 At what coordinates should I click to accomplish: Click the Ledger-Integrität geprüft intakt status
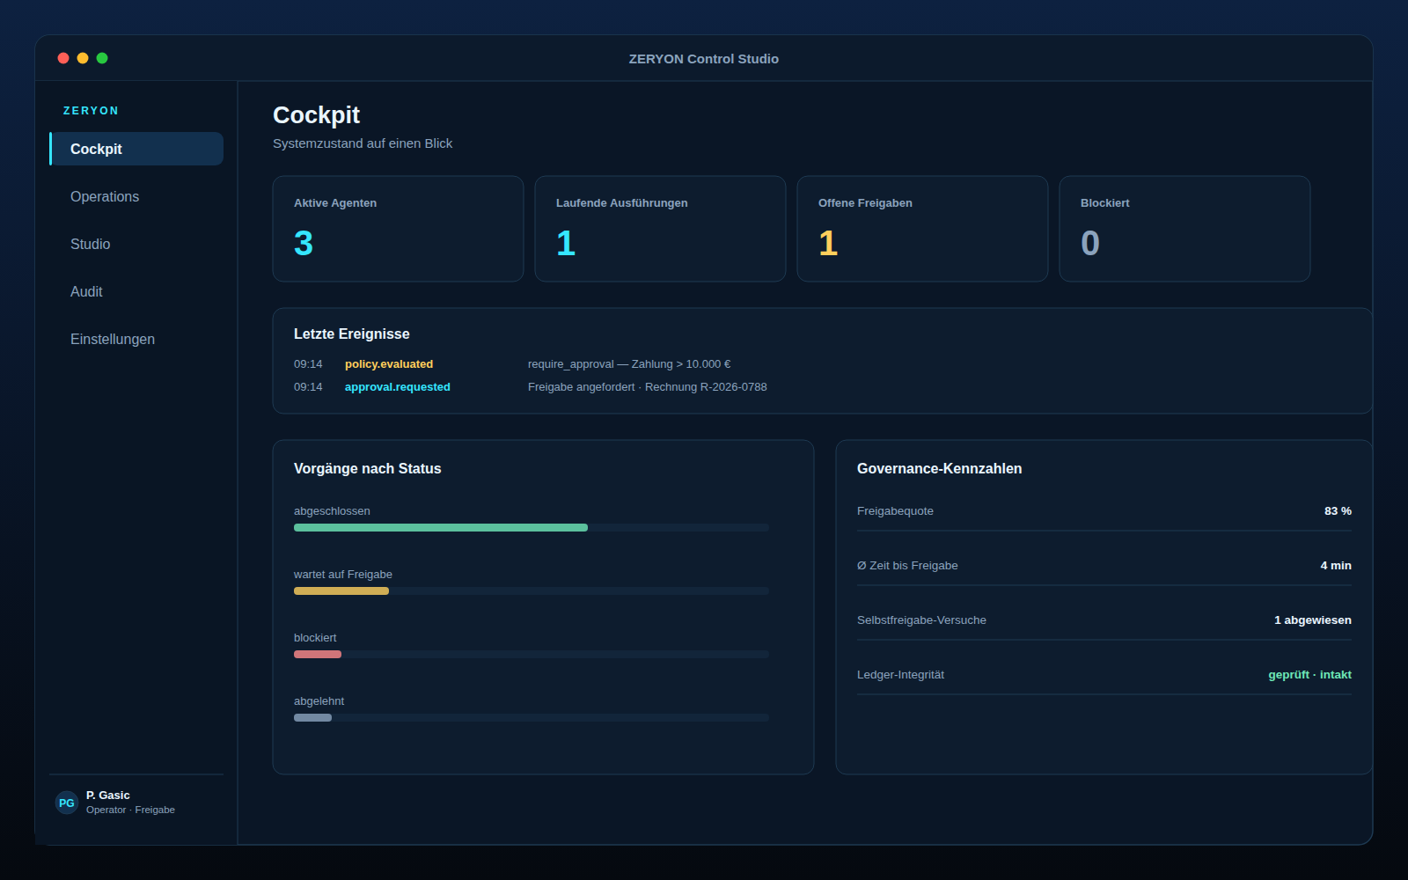[x=1309, y=675]
